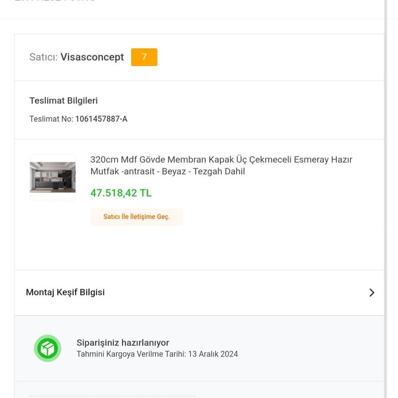
Task: Click the green package status icon
Action: coord(48,348)
